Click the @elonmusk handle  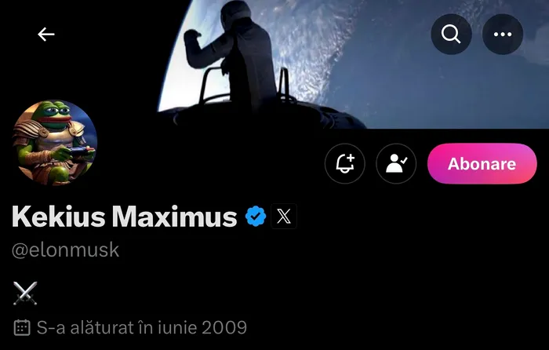[x=65, y=250]
